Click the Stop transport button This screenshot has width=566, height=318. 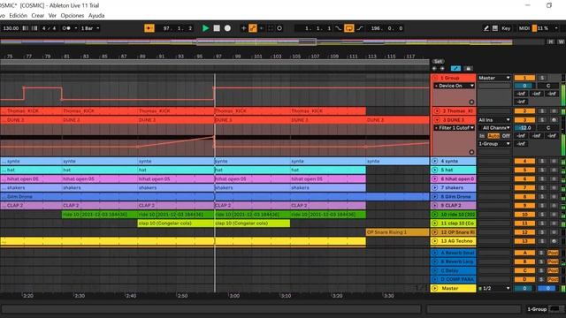pos(217,28)
